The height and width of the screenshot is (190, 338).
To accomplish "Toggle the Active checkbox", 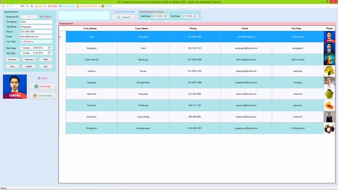I will pyautogui.click(x=39, y=78).
